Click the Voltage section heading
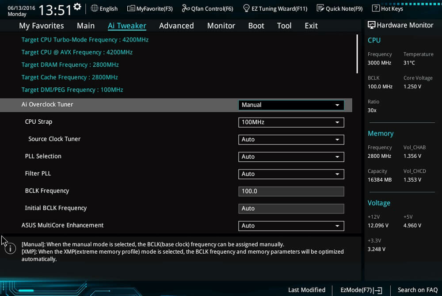 click(x=379, y=203)
